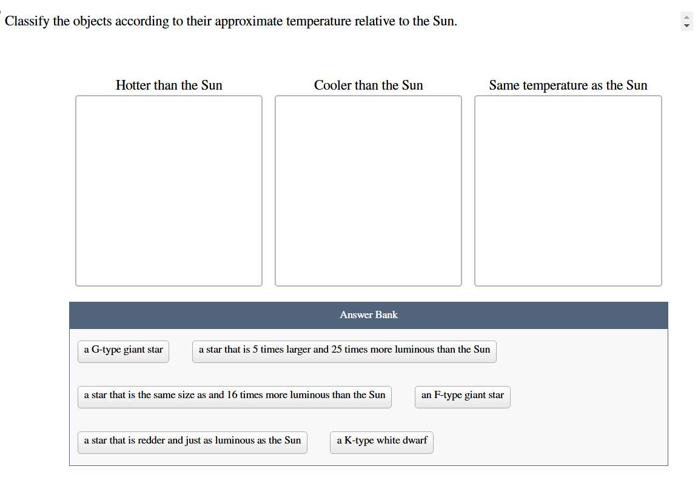Click the 'Same temperature as the Sun' box

[x=568, y=190]
